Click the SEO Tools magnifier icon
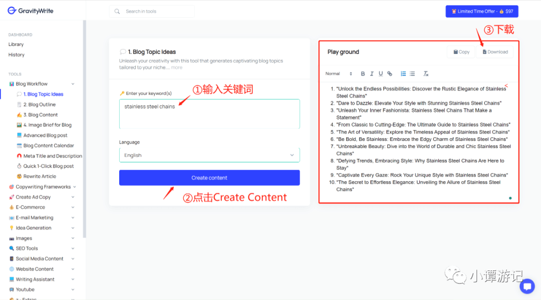541x300 pixels. 12,248
